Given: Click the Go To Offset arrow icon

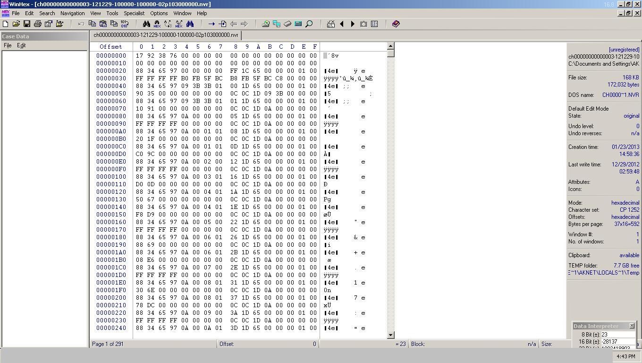Looking at the screenshot, I should pos(211,24).
